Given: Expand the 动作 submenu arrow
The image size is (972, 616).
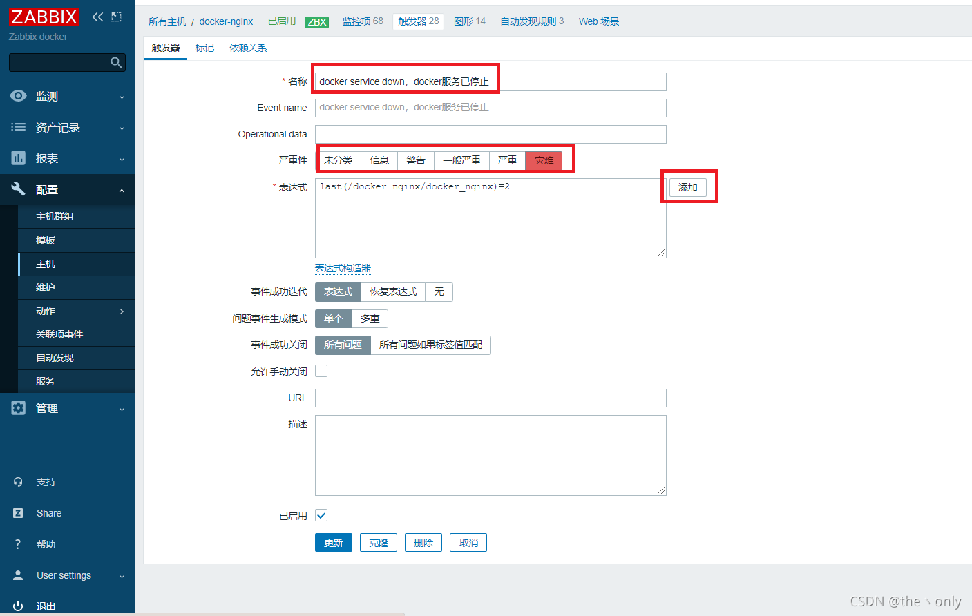Looking at the screenshot, I should (x=122, y=311).
